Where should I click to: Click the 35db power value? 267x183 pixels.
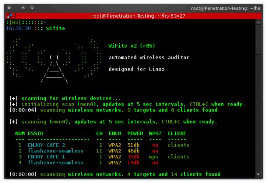(133, 157)
